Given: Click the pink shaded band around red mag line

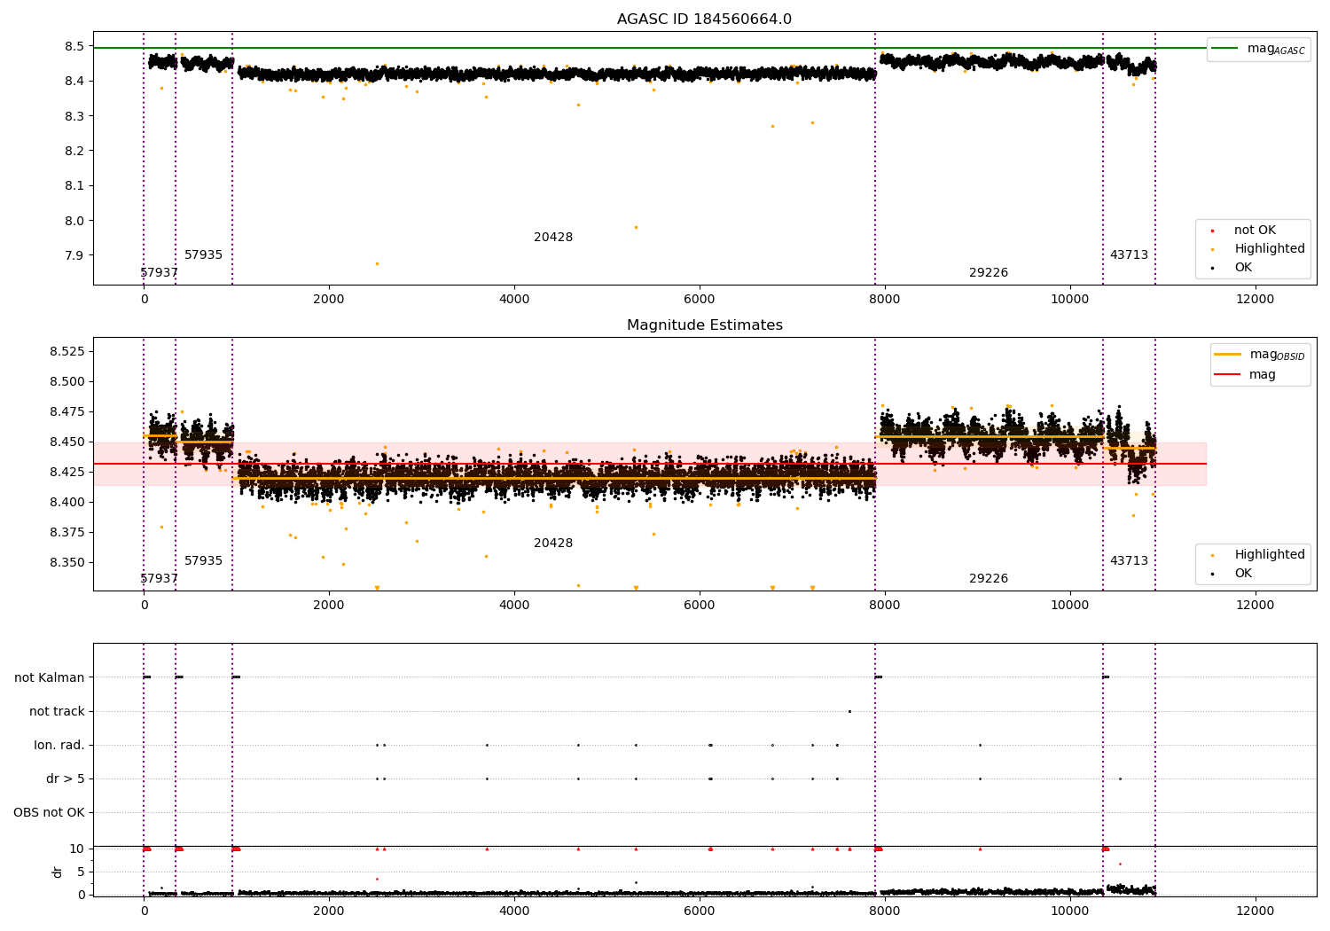Looking at the screenshot, I should coord(650,464).
